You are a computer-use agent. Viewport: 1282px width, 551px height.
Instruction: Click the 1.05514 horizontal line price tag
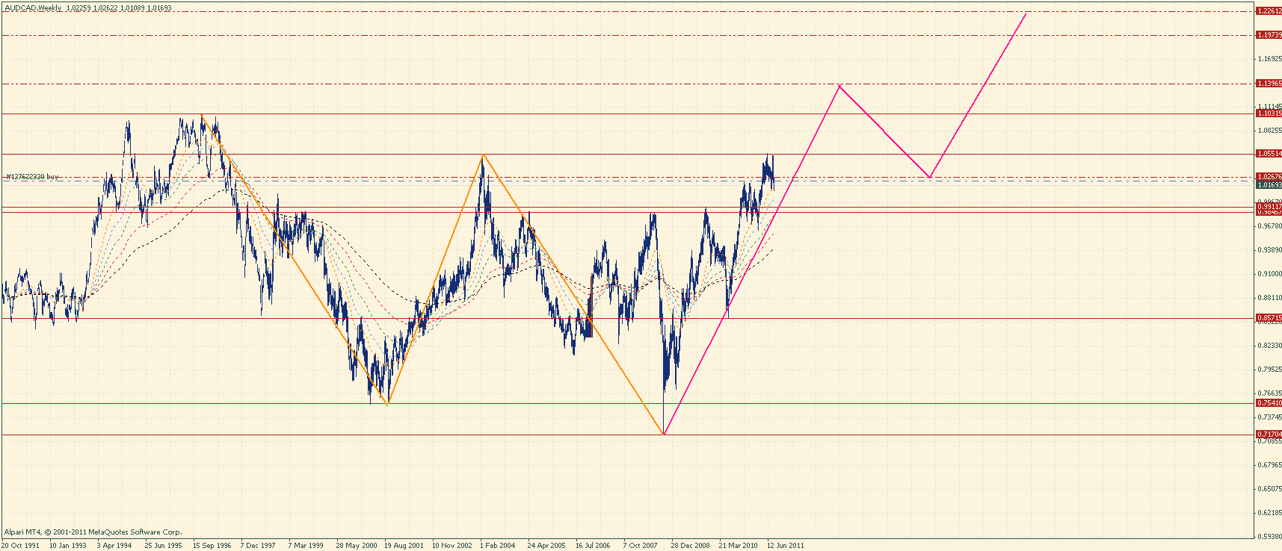point(1269,154)
